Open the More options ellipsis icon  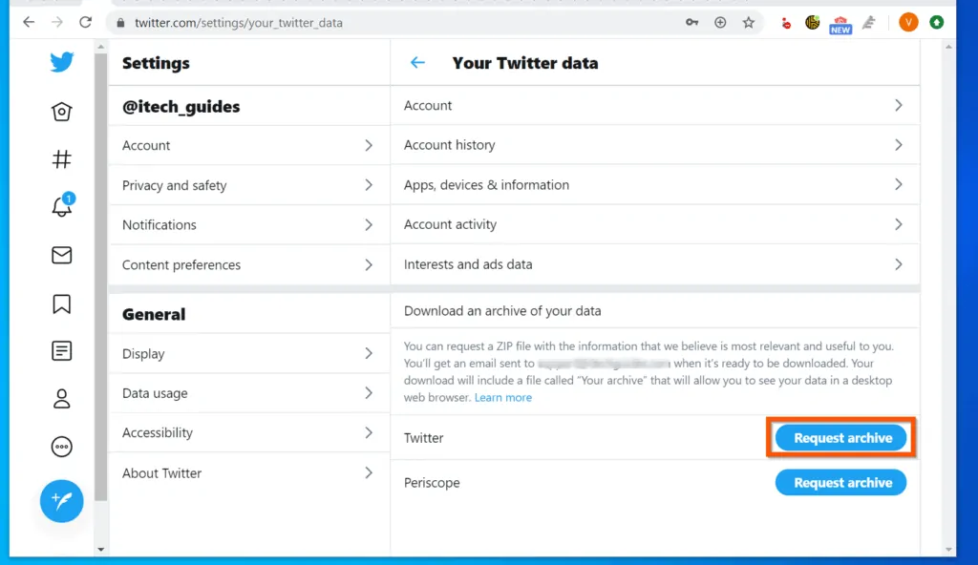pyautogui.click(x=61, y=446)
